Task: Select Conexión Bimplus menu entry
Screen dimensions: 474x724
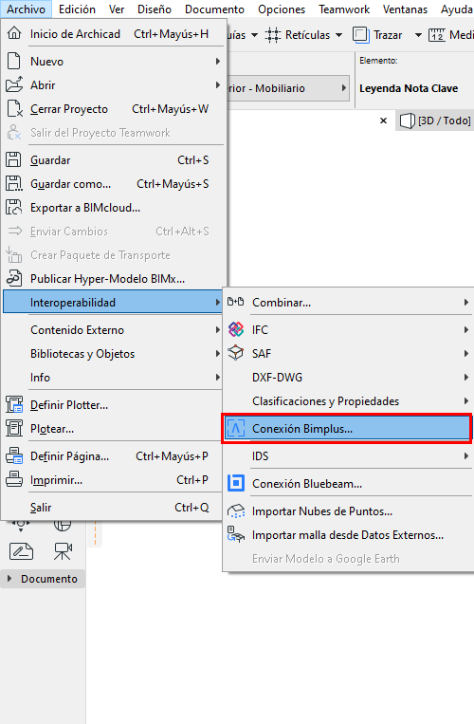Action: click(347, 429)
